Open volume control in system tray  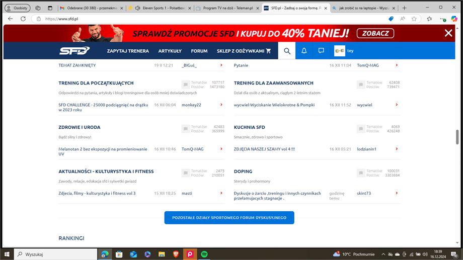pyautogui.click(x=425, y=254)
